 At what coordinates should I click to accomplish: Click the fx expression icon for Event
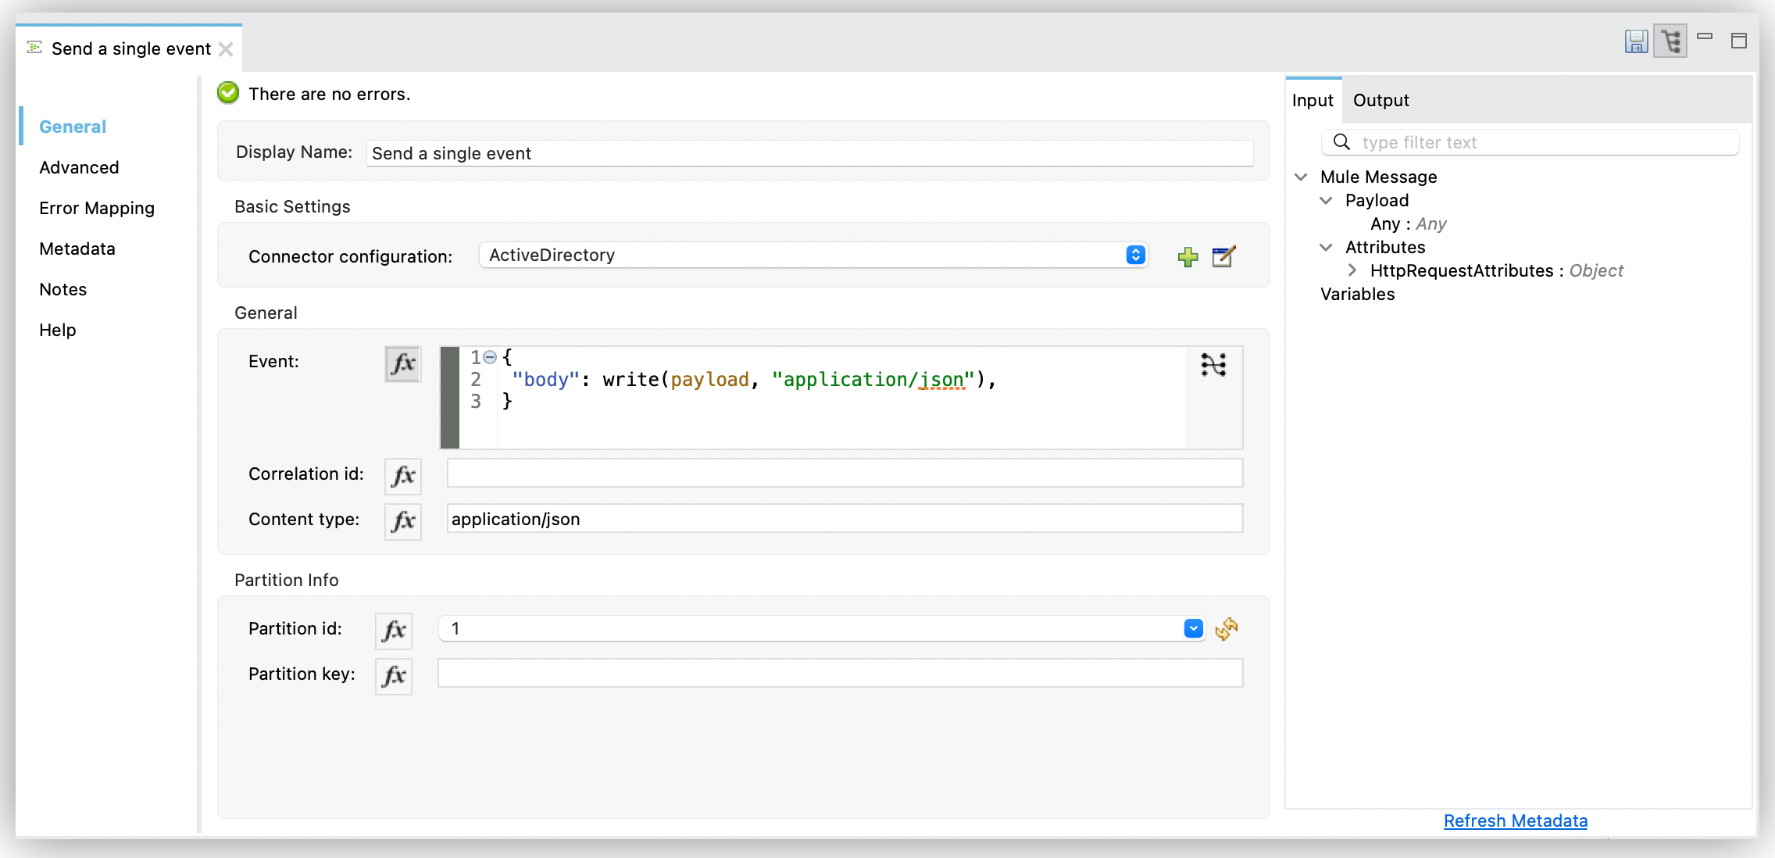402,363
